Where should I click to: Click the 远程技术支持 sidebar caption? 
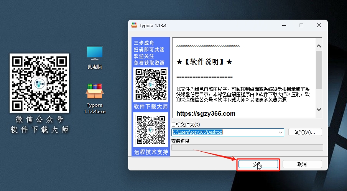[x=151, y=152]
